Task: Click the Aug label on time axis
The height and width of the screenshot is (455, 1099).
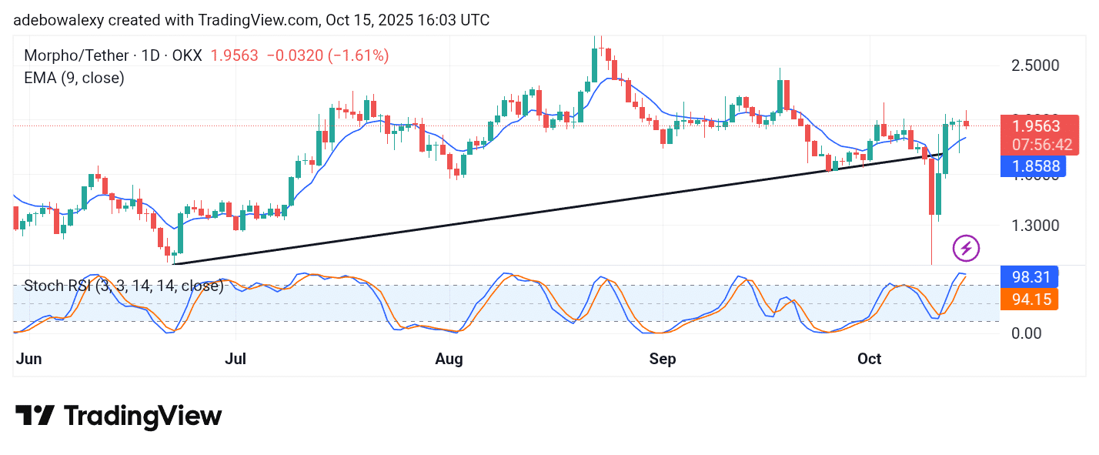Action: pyautogui.click(x=449, y=359)
